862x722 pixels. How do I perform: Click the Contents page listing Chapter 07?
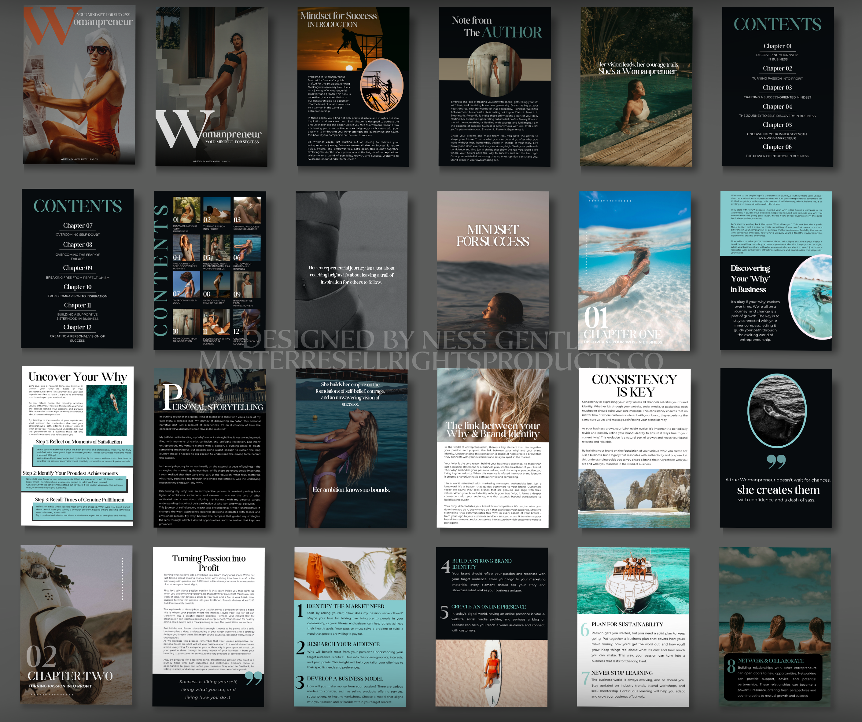pos(77,269)
